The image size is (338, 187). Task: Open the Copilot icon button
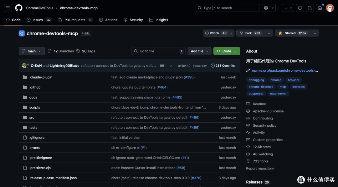pyautogui.click(x=266, y=8)
